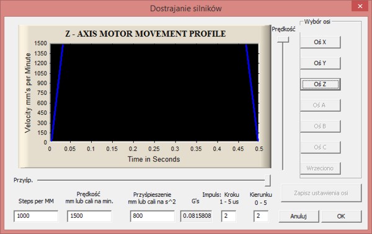Choose the Oś Z axis button
This screenshot has width=372, height=234.
click(x=320, y=84)
